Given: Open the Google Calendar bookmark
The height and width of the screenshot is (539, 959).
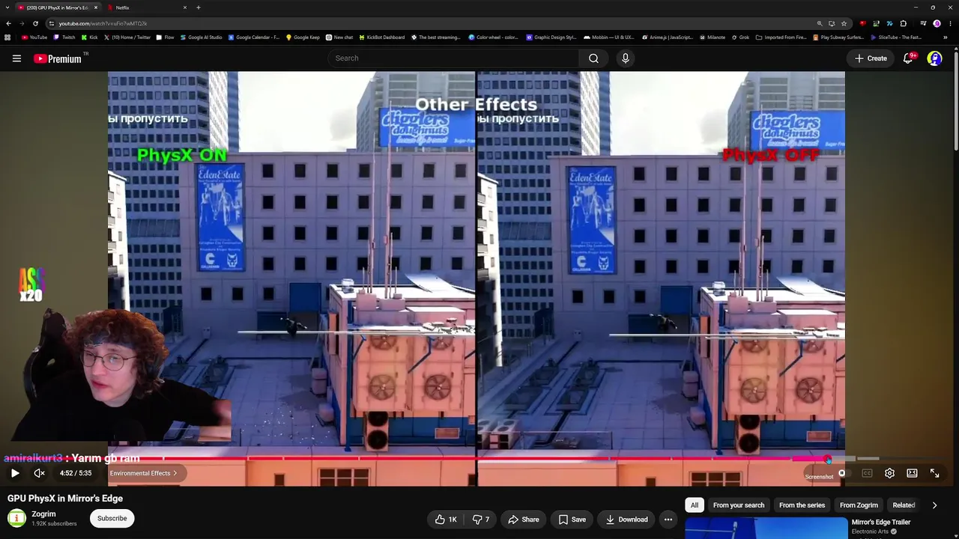Looking at the screenshot, I should (x=254, y=37).
